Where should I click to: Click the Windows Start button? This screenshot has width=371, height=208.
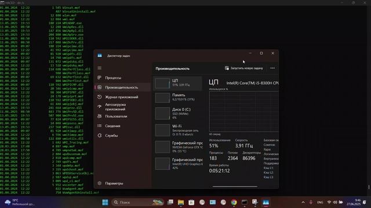click(x=106, y=202)
